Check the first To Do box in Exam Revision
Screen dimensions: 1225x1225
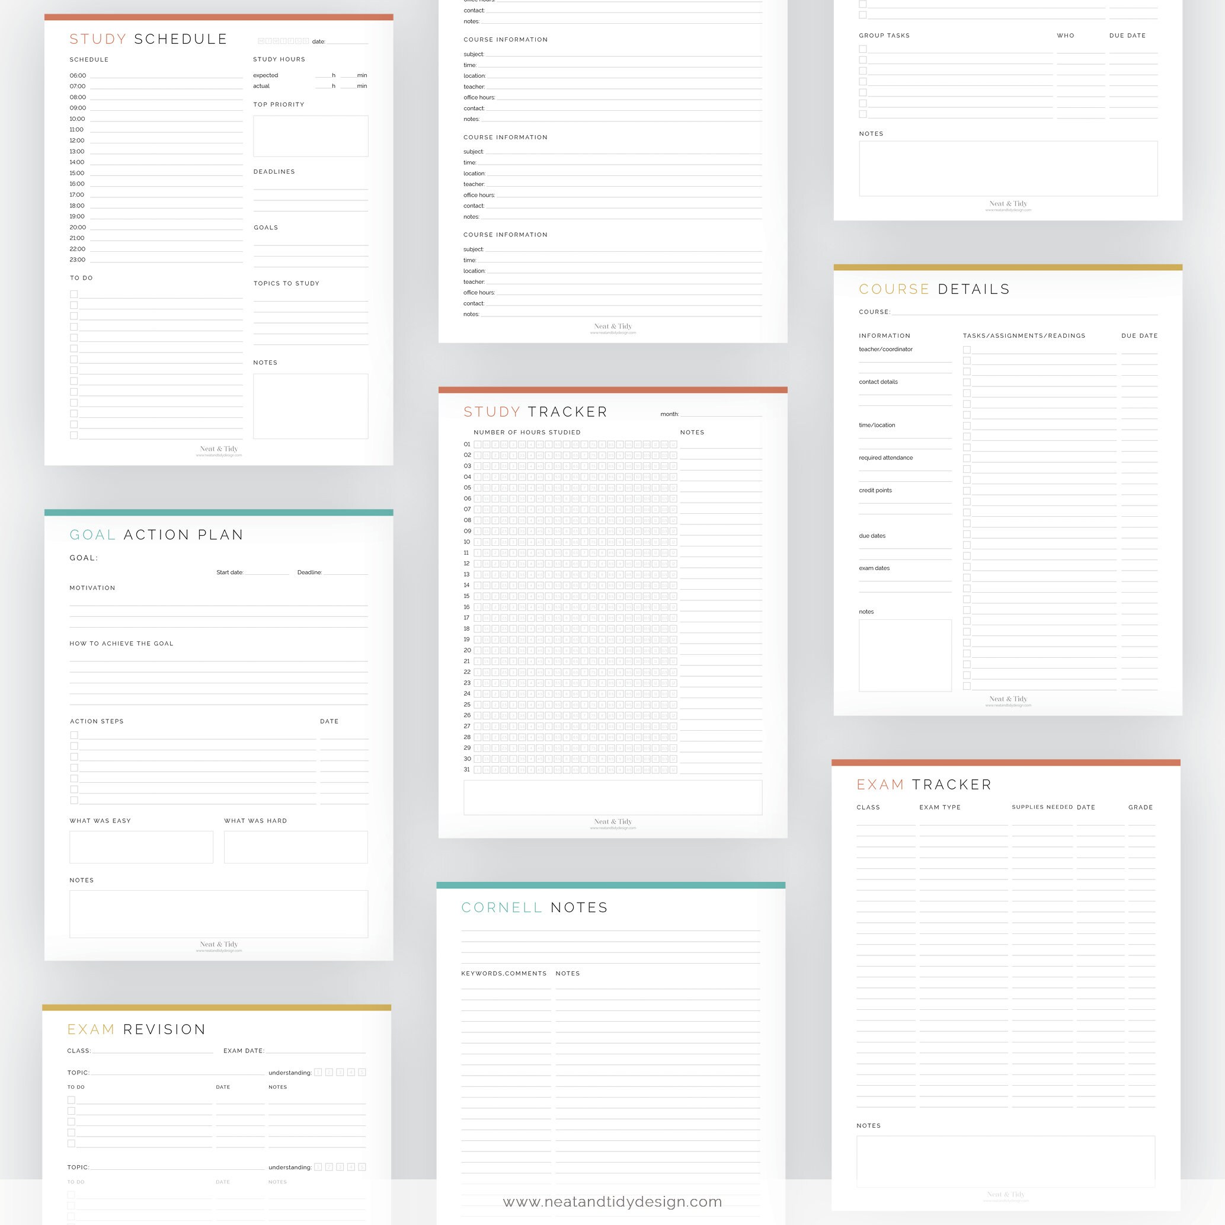71,1100
